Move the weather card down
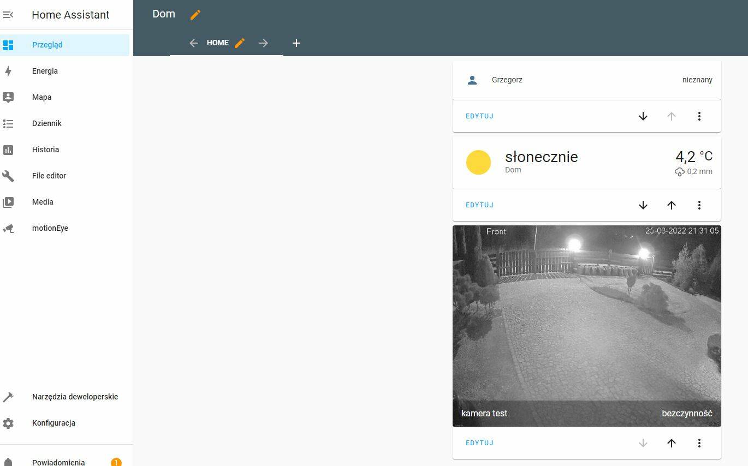 (643, 205)
